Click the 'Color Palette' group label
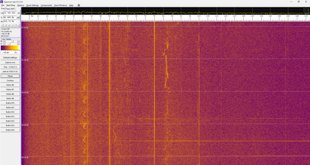The width and height of the screenshot is (310, 165). pos(6,39)
